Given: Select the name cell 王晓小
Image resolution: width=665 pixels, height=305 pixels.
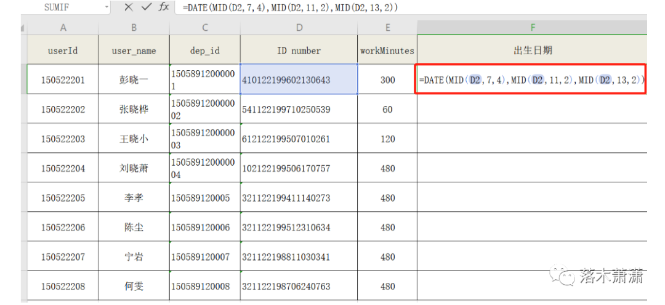Looking at the screenshot, I should tap(134, 138).
